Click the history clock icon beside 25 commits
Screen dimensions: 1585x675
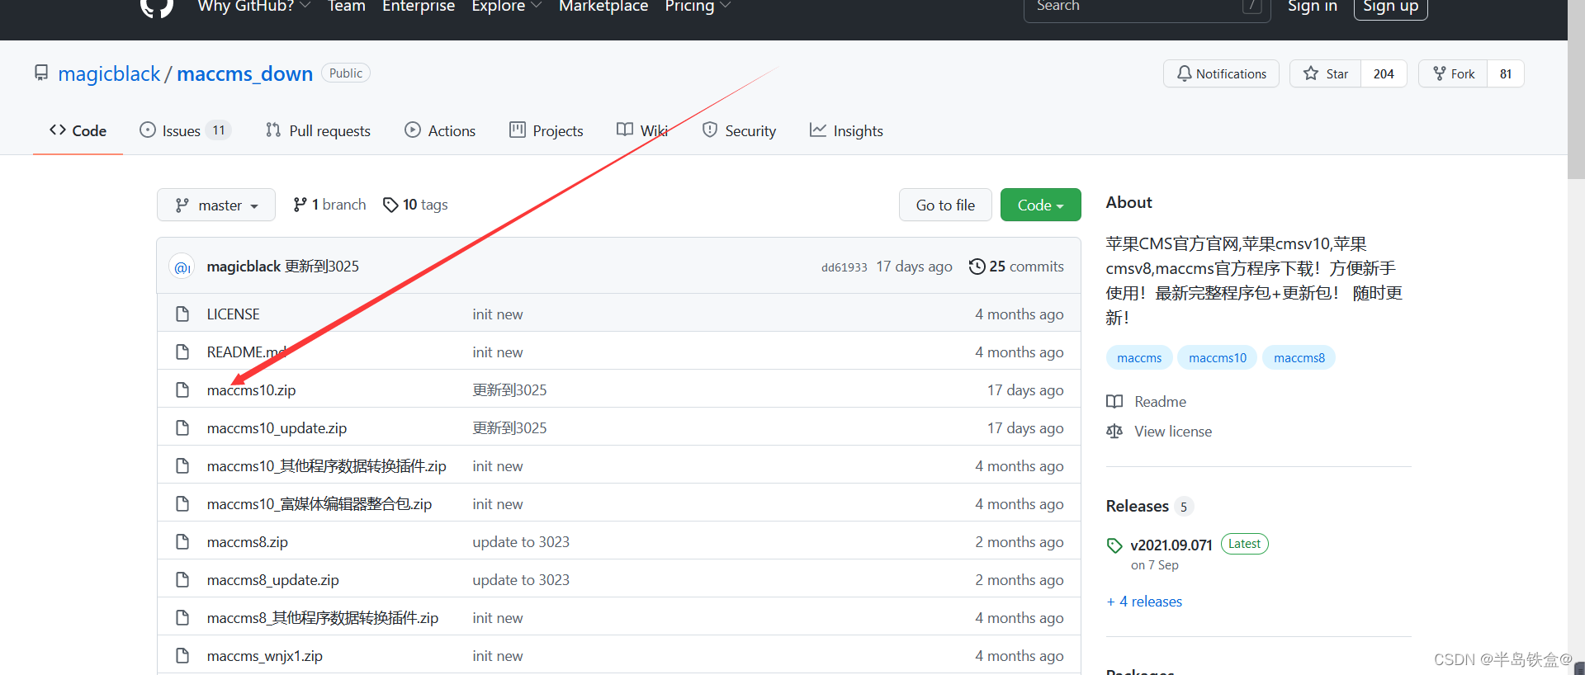click(977, 267)
